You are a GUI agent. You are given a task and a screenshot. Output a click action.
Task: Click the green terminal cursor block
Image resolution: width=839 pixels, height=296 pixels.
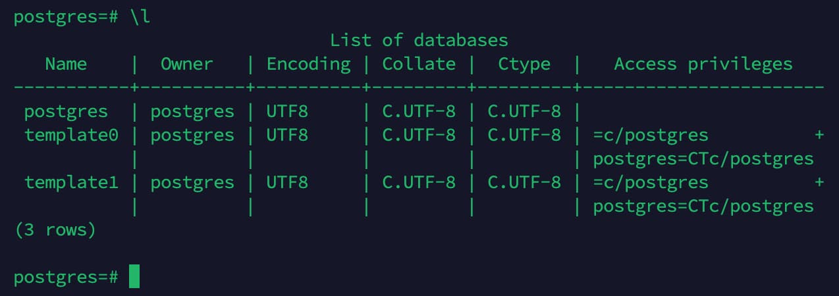[134, 276]
